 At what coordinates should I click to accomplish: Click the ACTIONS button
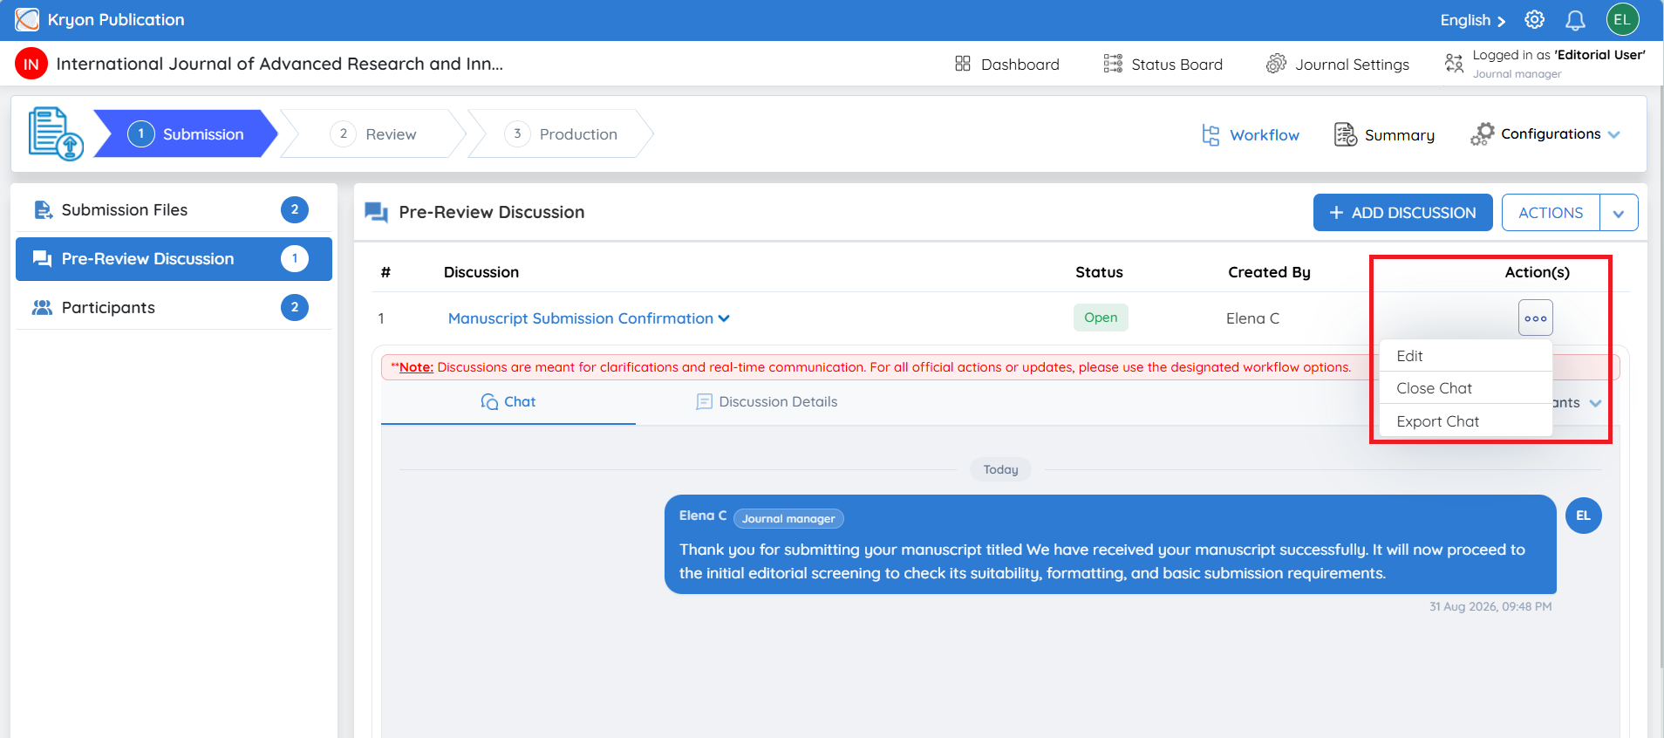[x=1551, y=213]
